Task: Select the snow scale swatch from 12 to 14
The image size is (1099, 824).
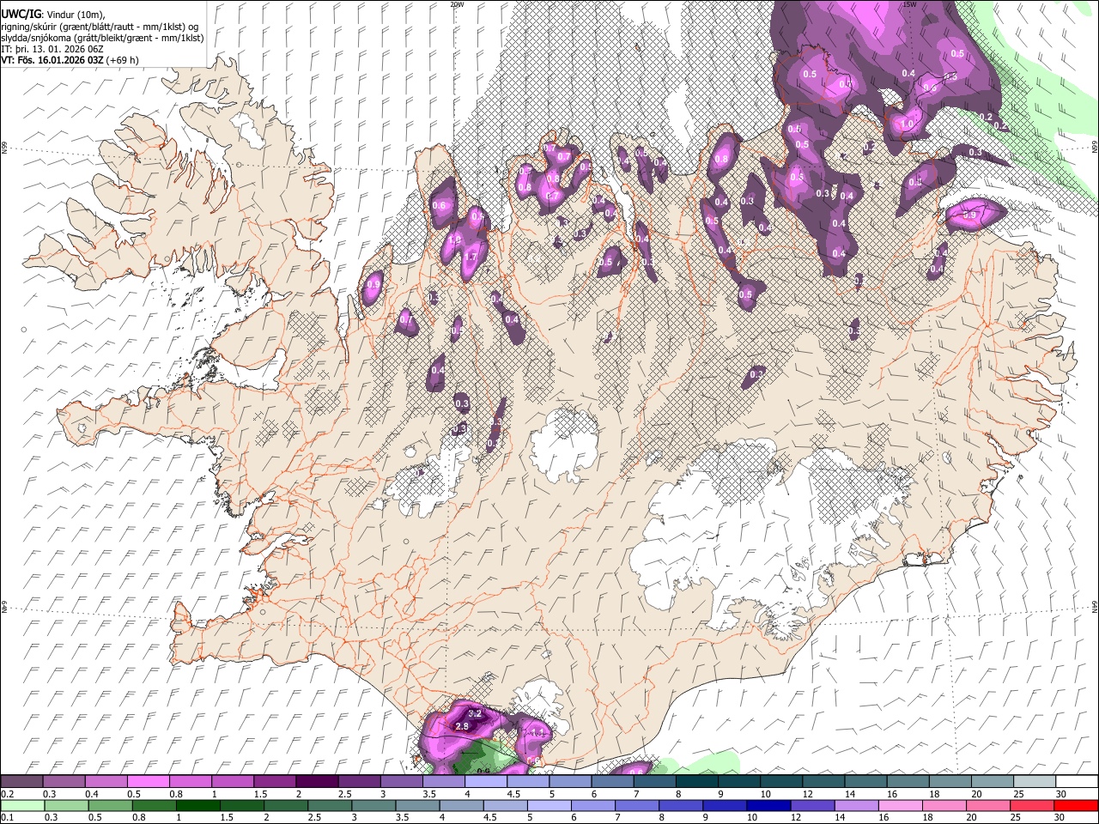Action: coord(823,782)
